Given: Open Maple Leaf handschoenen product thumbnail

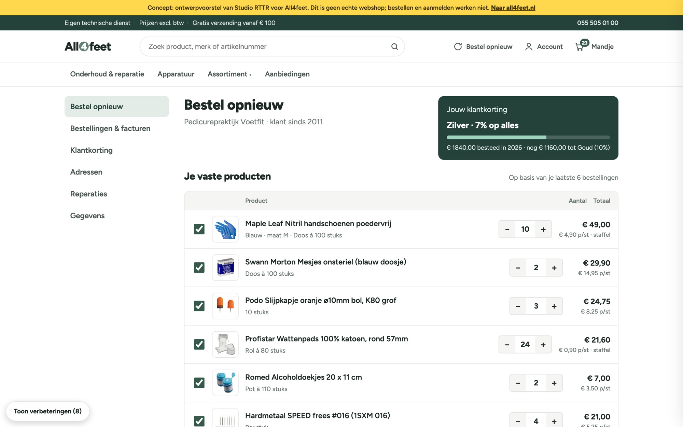Looking at the screenshot, I should point(225,229).
